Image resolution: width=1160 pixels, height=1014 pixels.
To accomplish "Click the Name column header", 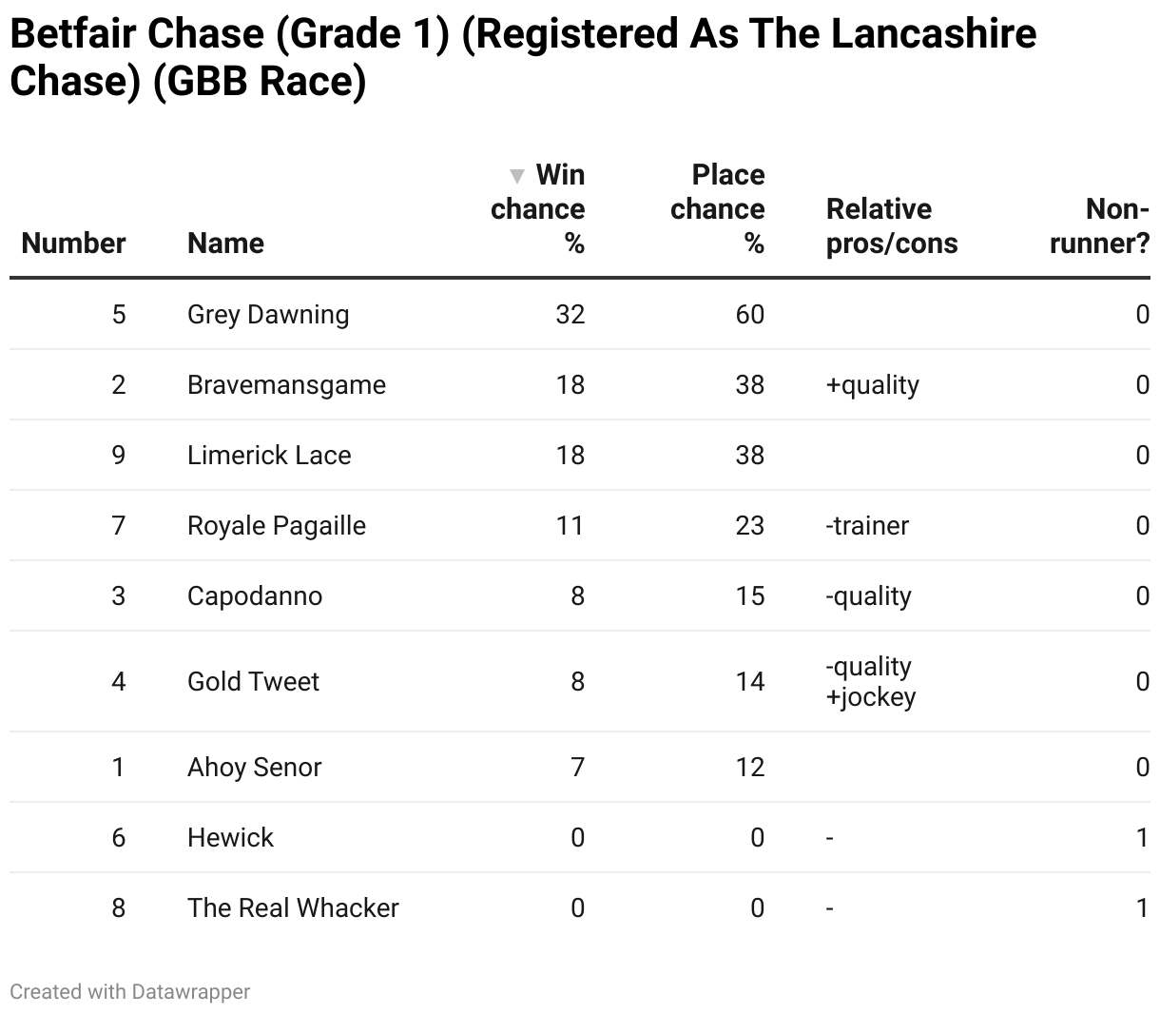I will pyautogui.click(x=225, y=244).
